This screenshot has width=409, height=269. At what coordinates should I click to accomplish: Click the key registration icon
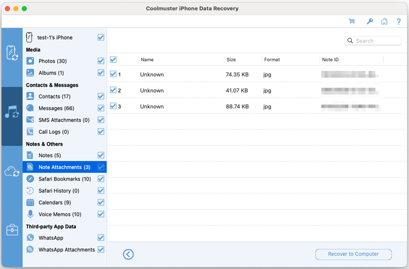pos(370,22)
